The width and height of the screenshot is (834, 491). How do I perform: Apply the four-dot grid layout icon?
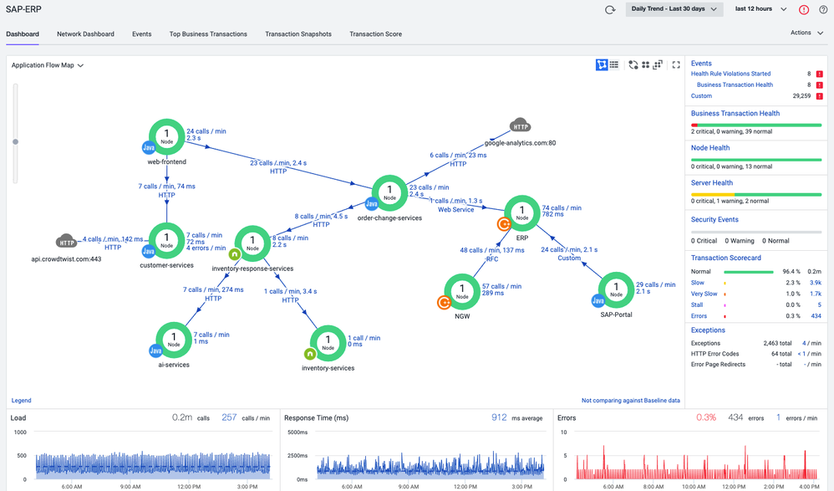click(x=645, y=65)
